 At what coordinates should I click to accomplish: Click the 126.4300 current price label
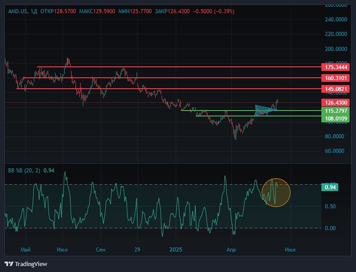(x=336, y=103)
